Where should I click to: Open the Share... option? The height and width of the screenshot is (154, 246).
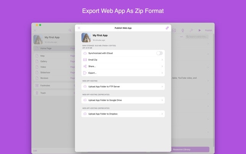(x=123, y=66)
